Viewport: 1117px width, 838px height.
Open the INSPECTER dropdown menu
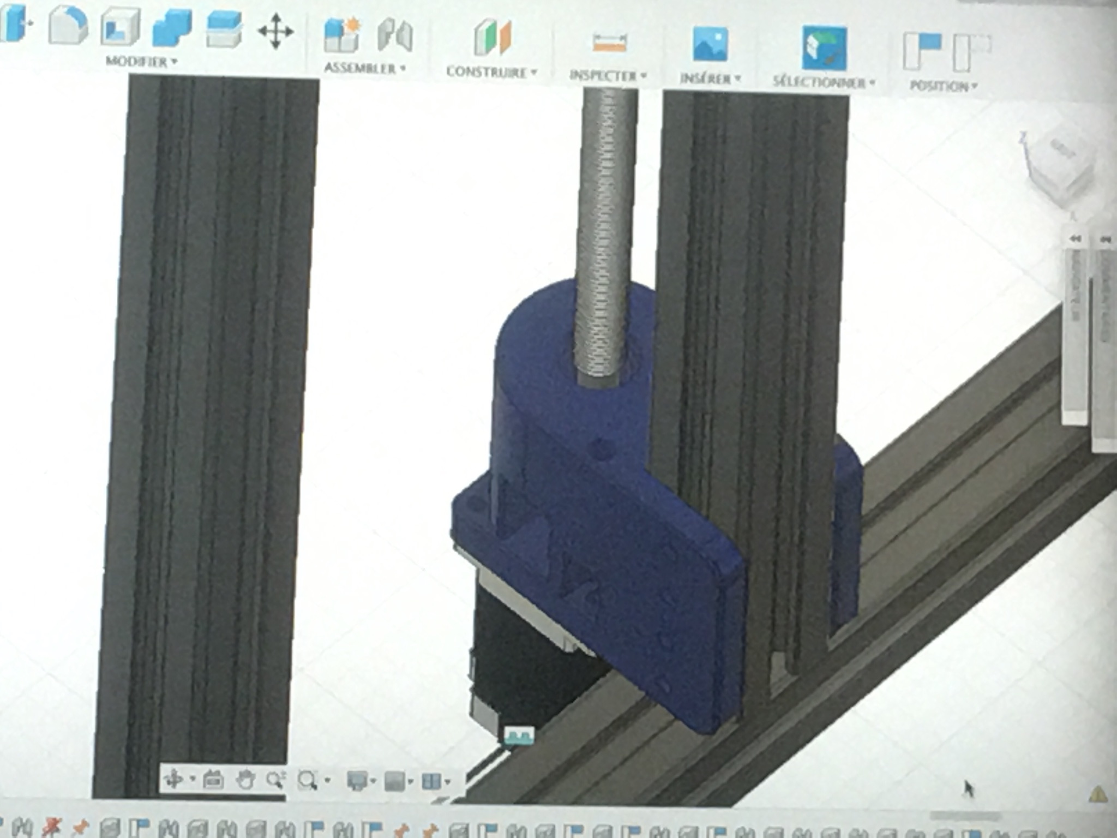[x=608, y=76]
